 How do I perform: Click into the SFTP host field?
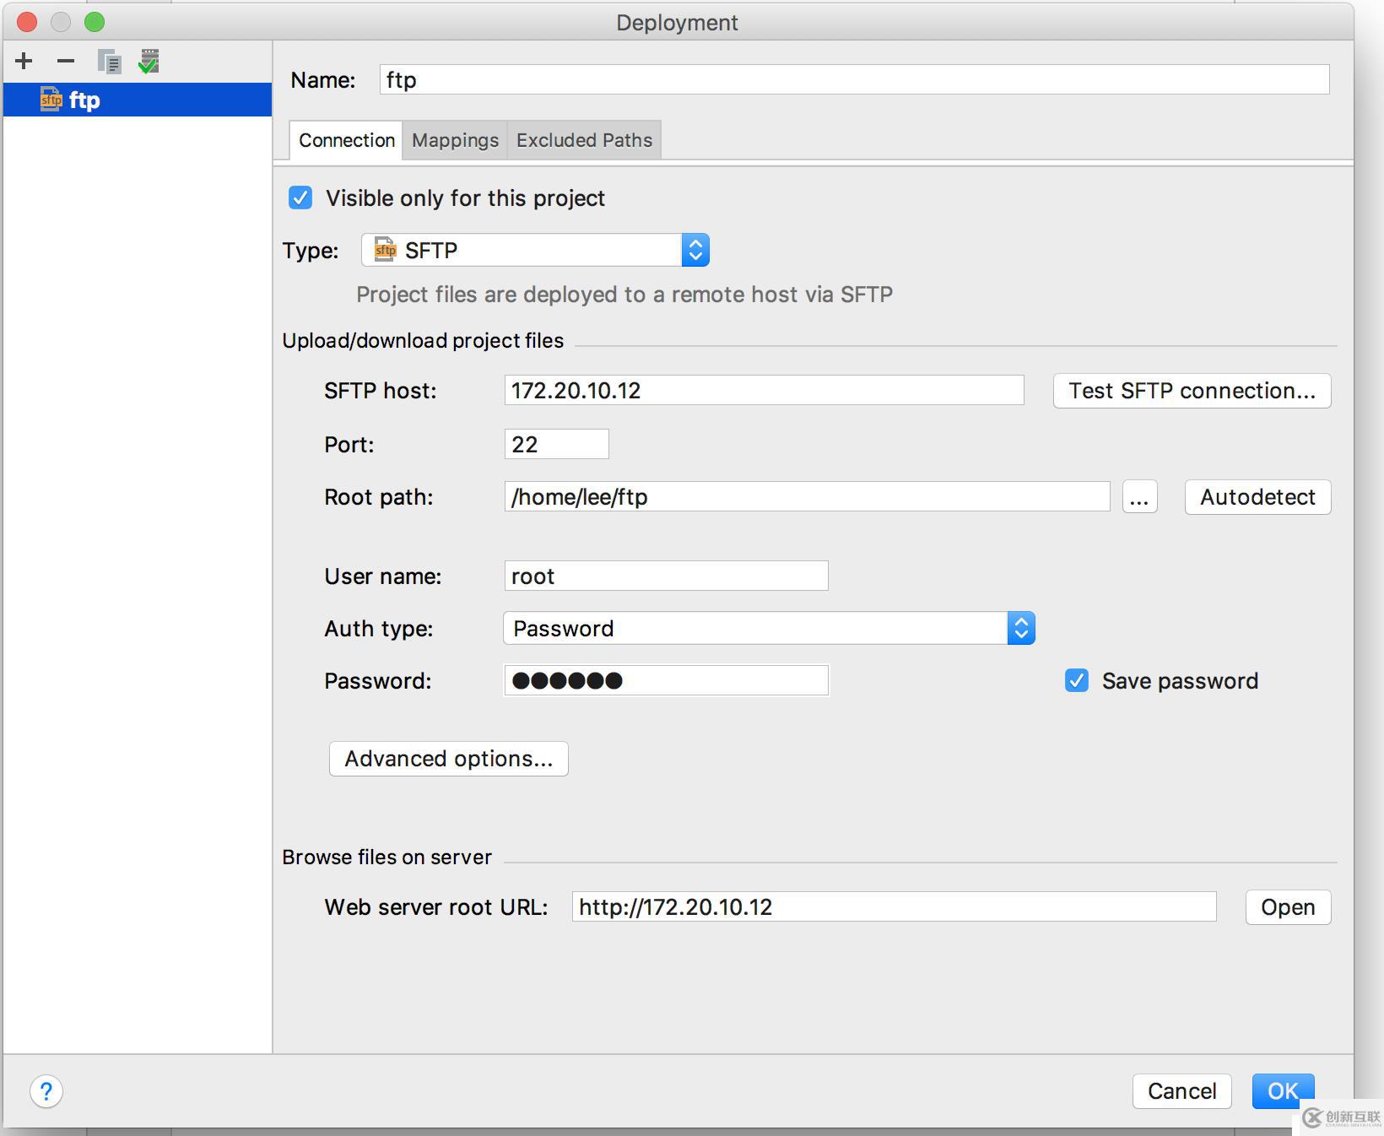coord(764,390)
